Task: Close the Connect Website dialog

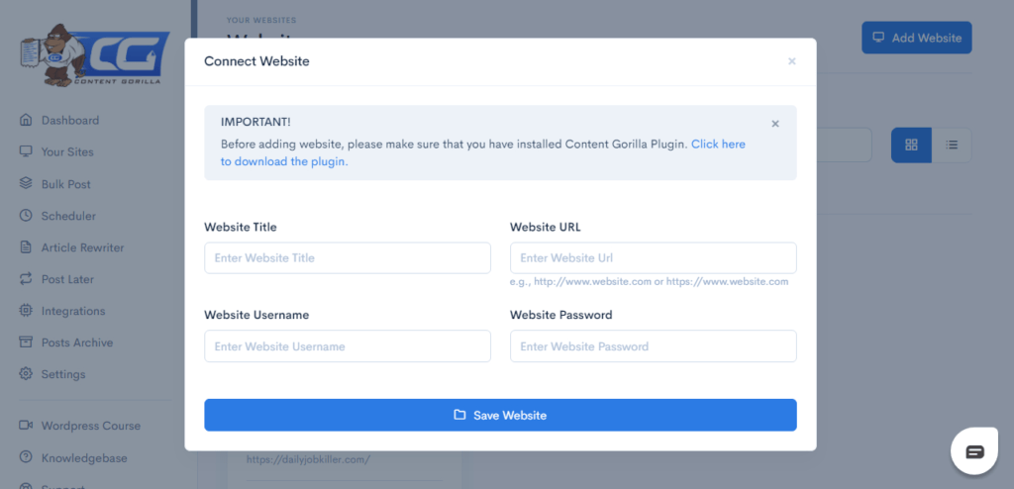Action: pyautogui.click(x=791, y=61)
